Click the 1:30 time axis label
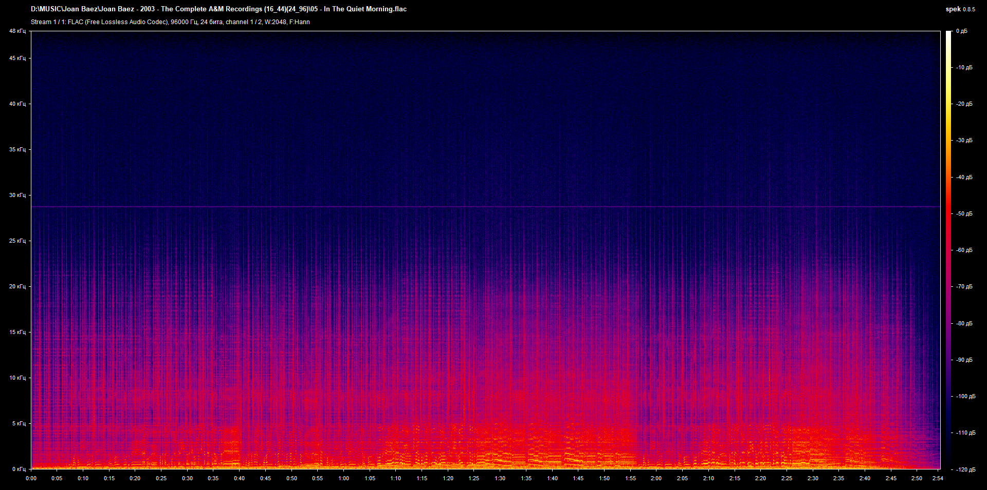 [x=500, y=479]
